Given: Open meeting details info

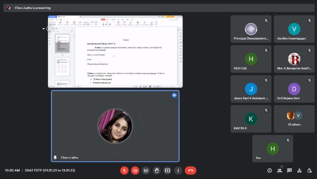Looking at the screenshot, I should (270, 170).
